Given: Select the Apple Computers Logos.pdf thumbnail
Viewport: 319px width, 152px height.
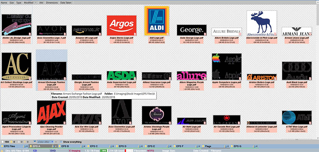Looking at the screenshot, I should pyautogui.click(x=227, y=67).
